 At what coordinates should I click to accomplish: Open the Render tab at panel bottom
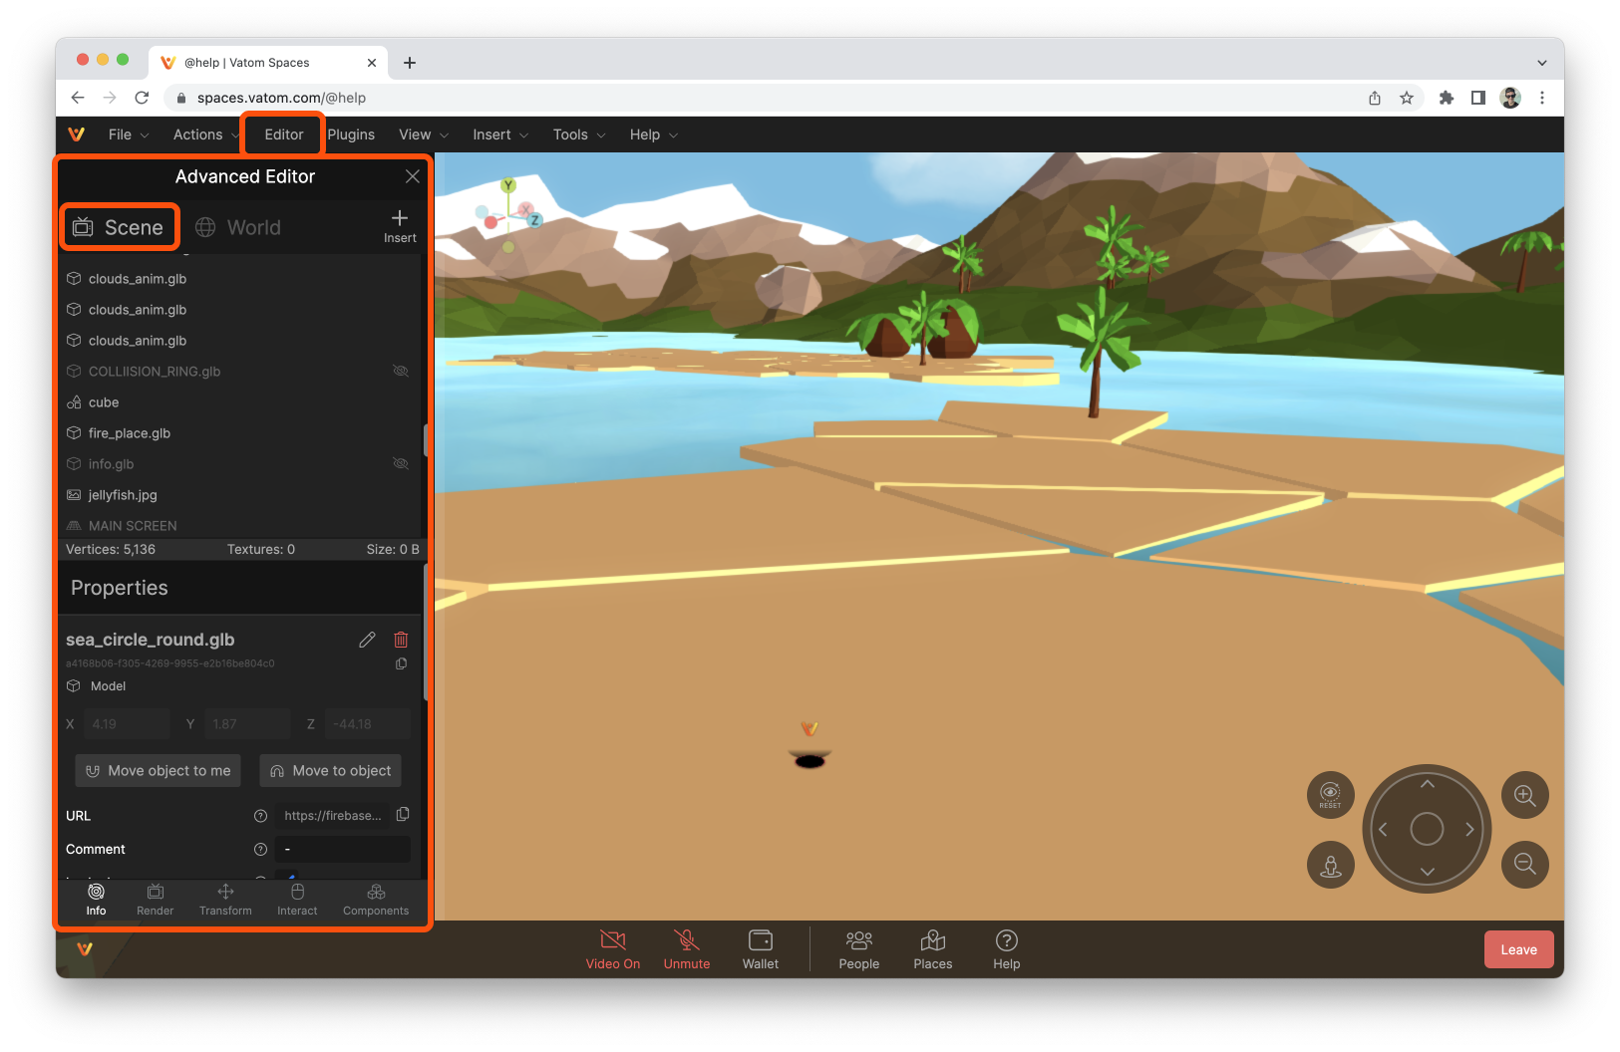point(156,900)
